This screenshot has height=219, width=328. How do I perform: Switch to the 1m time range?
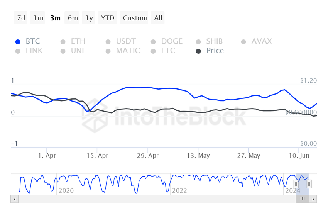point(38,18)
